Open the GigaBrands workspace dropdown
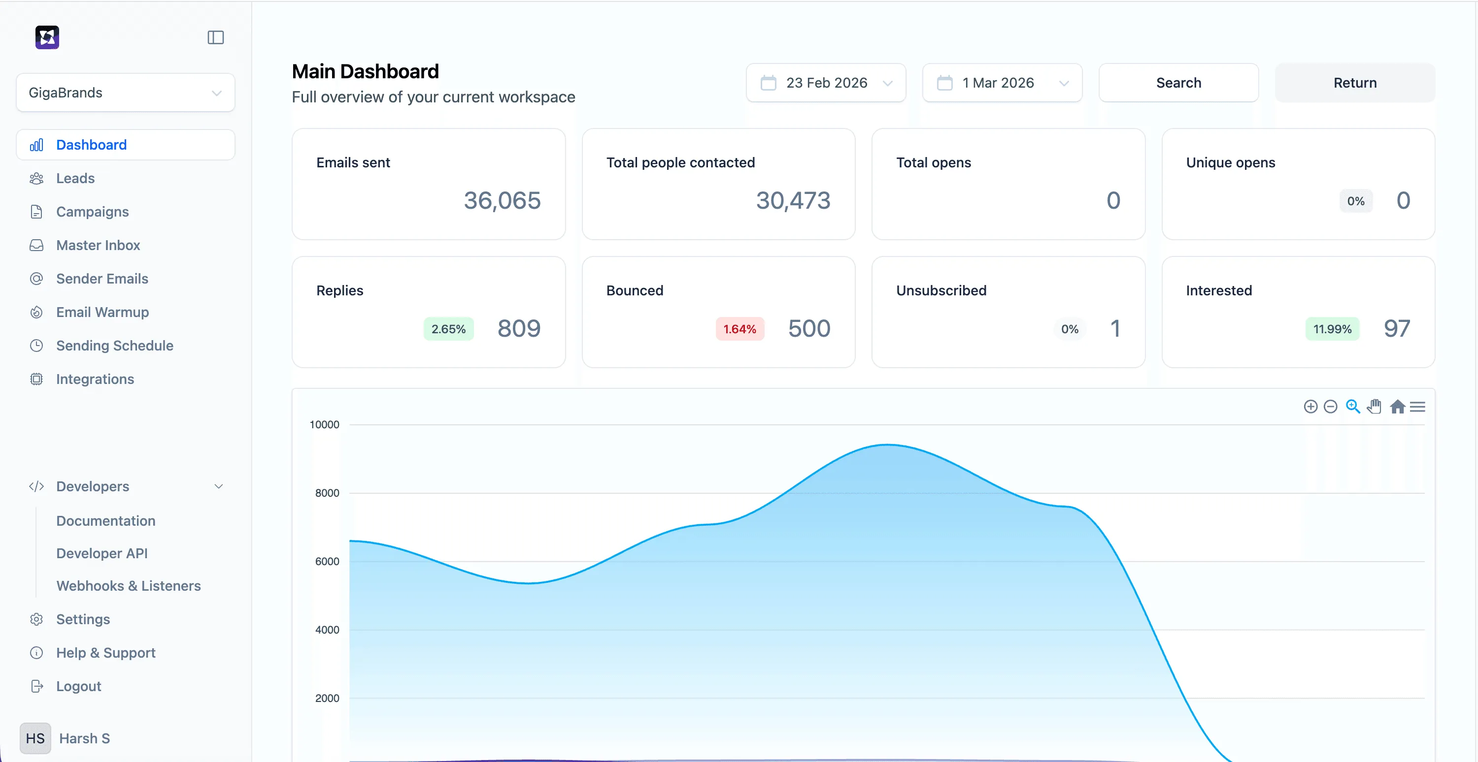This screenshot has width=1478, height=762. [125, 93]
